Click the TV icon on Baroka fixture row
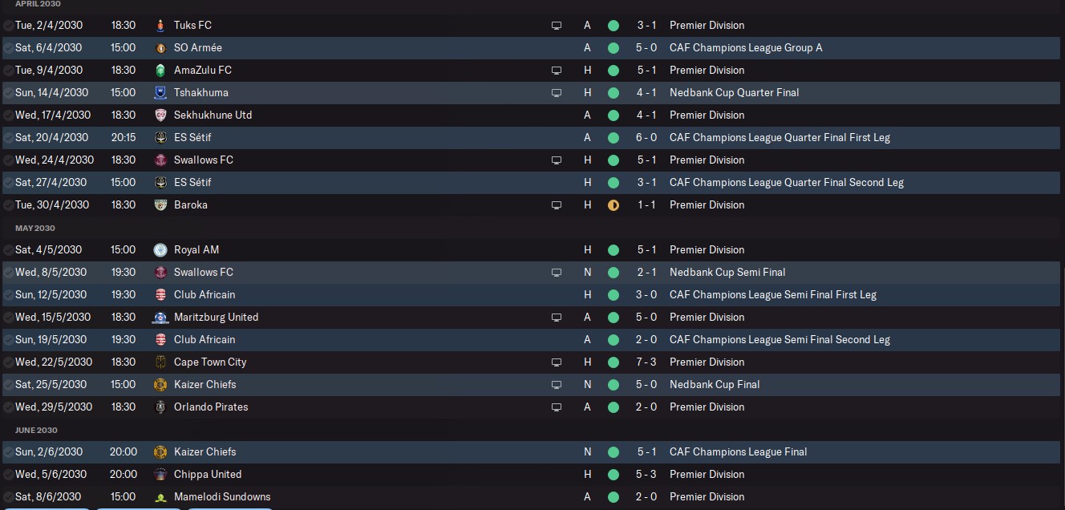The width and height of the screenshot is (1065, 510). (x=557, y=205)
